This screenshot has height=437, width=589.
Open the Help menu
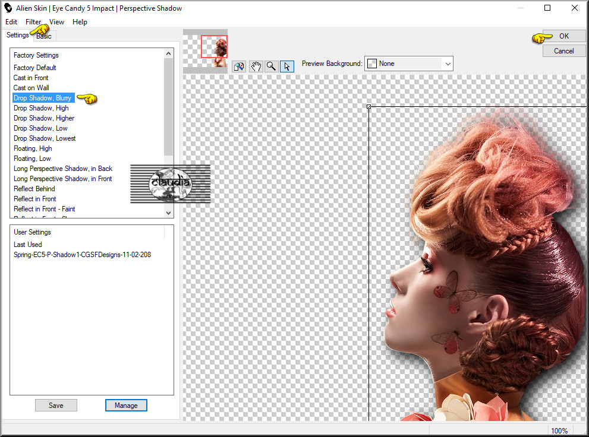click(x=80, y=22)
